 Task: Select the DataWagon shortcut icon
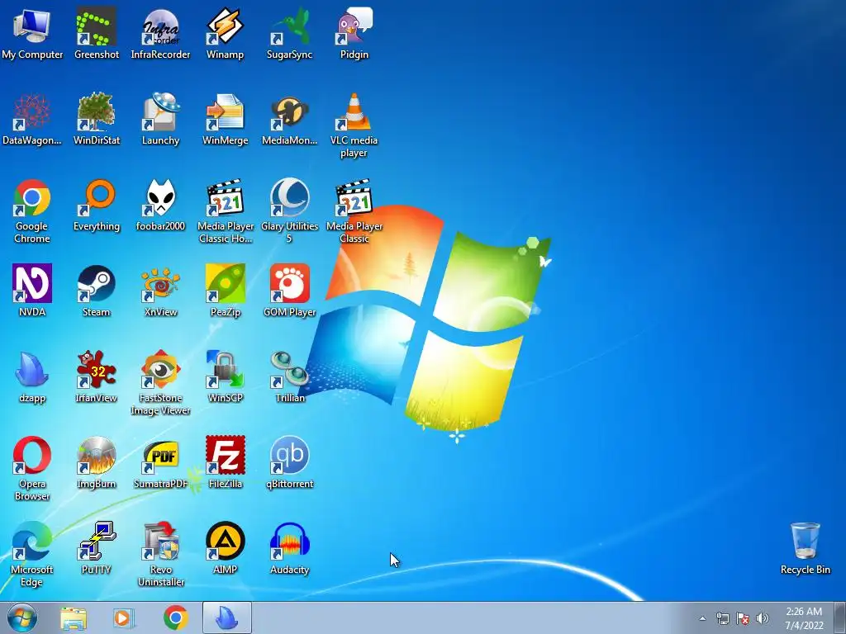(x=32, y=112)
